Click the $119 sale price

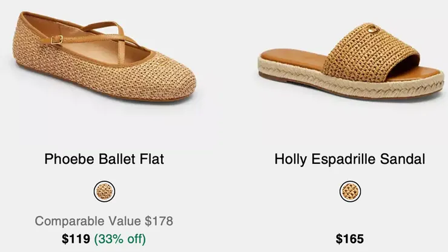(76, 239)
